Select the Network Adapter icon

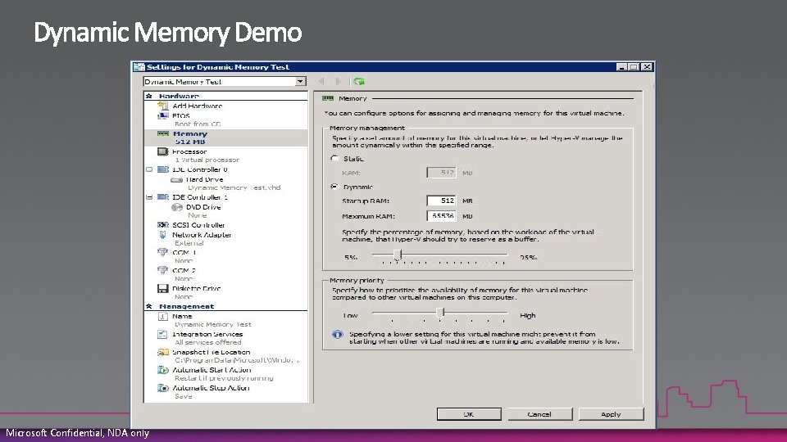click(162, 235)
